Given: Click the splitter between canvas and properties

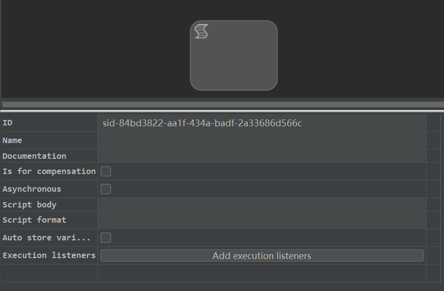Looking at the screenshot, I should [222, 111].
